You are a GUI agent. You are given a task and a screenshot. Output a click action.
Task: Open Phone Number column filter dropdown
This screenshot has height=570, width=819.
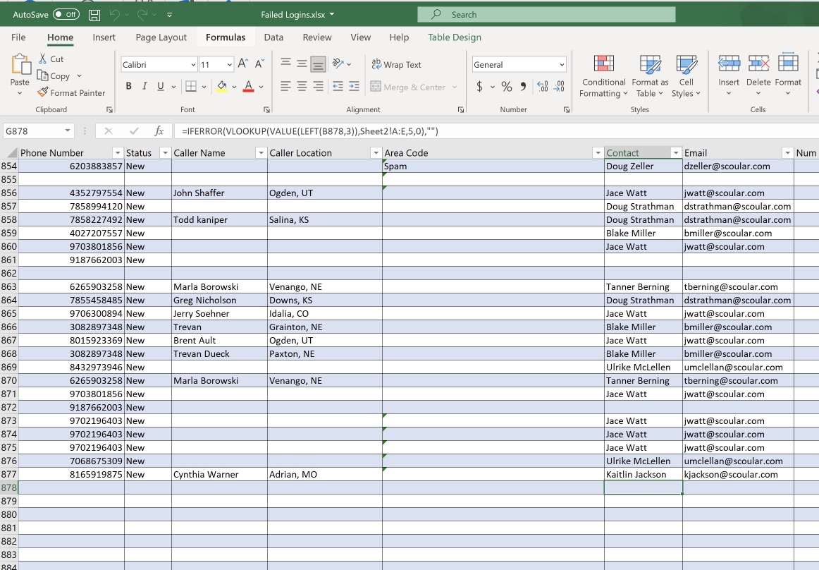click(117, 152)
